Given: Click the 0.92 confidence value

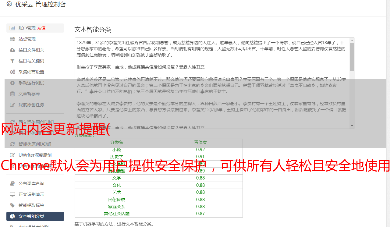Looking at the screenshot, I should coord(200,150).
